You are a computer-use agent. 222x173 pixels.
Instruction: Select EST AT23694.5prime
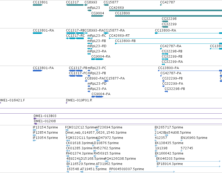109,127
